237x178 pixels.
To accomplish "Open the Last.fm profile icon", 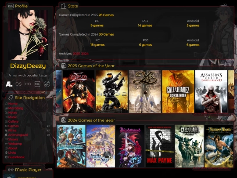I will click(x=18, y=84).
